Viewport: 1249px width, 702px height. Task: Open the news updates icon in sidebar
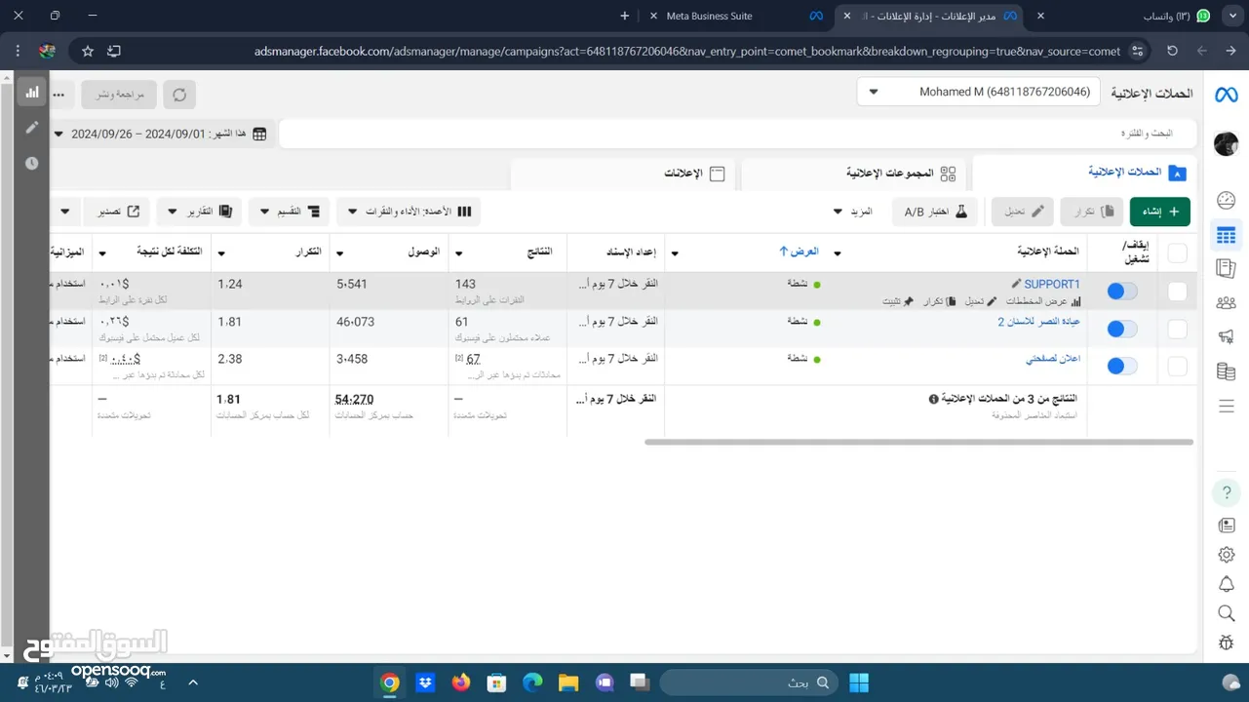coord(1226,526)
